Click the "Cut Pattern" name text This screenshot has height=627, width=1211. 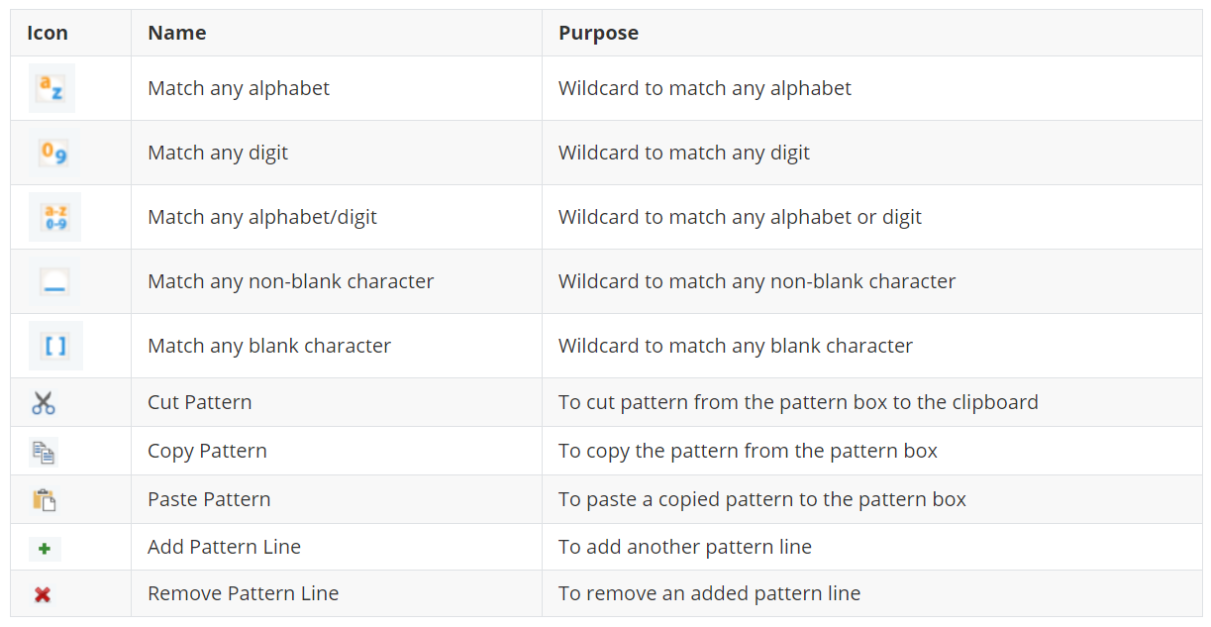pyautogui.click(x=200, y=402)
